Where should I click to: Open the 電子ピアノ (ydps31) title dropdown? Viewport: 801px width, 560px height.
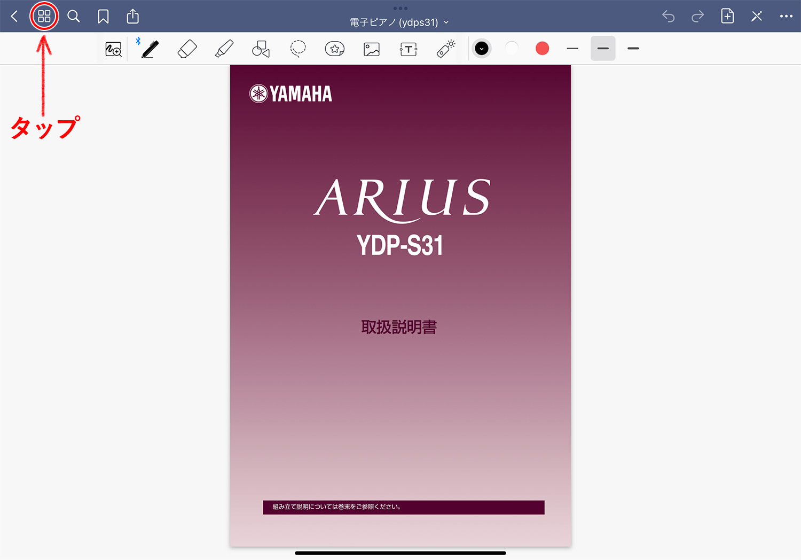[x=399, y=22]
